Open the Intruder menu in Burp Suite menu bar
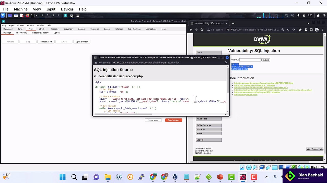The height and width of the screenshot is (183, 327). 21,25
